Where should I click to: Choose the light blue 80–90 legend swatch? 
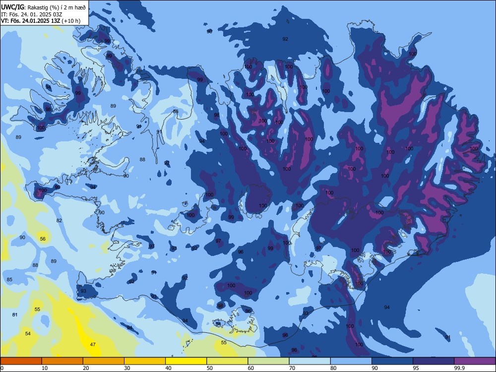click(351, 361)
